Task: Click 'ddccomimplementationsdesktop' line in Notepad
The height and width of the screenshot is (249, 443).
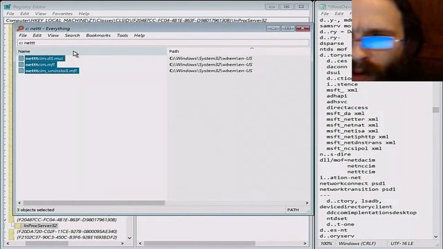Action: click(371, 212)
